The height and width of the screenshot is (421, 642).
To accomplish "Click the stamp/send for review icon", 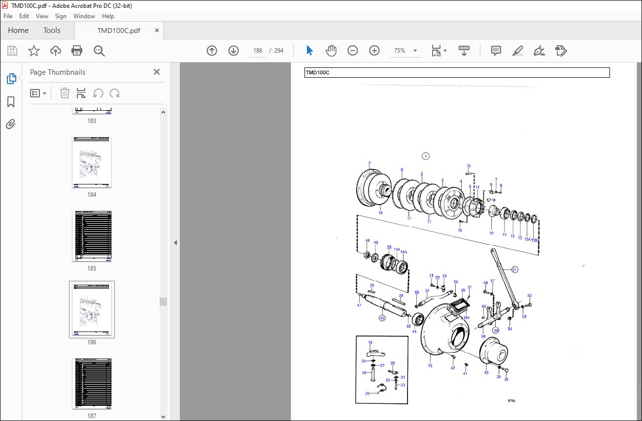I will [561, 51].
